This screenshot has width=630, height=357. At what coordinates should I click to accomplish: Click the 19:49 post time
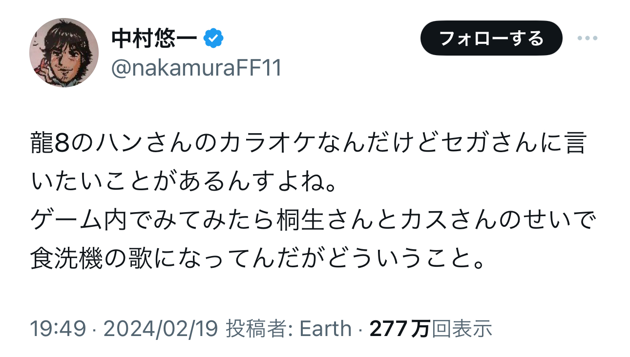coord(59,329)
